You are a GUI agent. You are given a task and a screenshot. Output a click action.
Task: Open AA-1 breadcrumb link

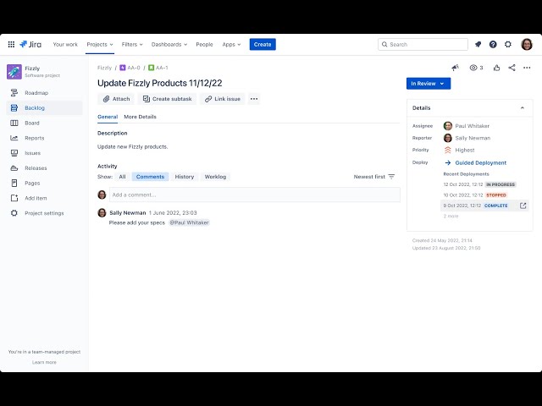(158, 68)
